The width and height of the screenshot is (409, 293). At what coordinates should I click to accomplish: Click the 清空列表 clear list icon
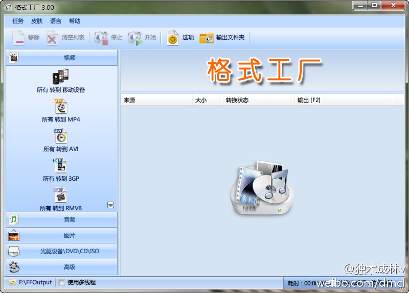(x=52, y=38)
